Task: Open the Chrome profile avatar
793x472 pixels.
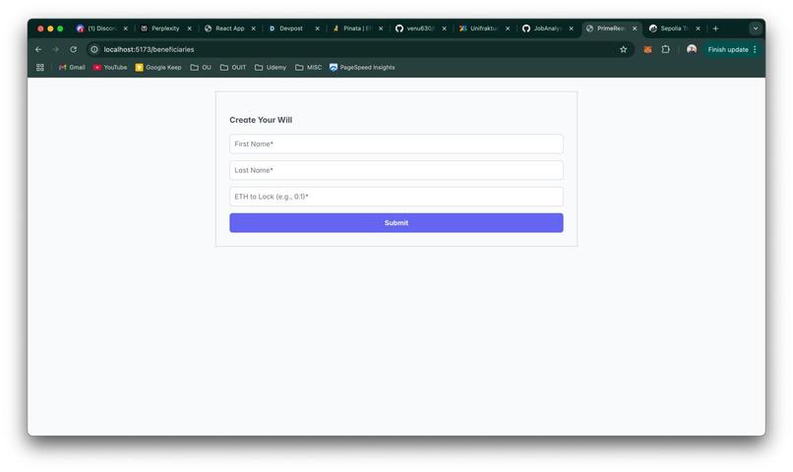Action: (x=692, y=49)
